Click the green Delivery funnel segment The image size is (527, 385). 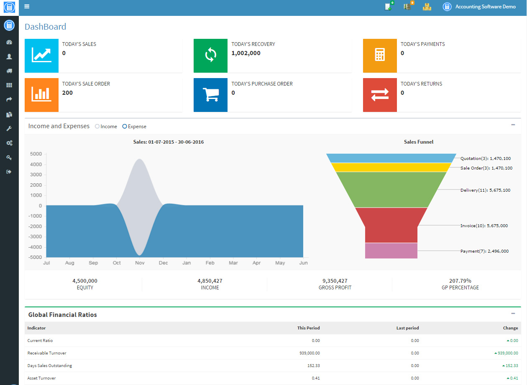click(391, 190)
